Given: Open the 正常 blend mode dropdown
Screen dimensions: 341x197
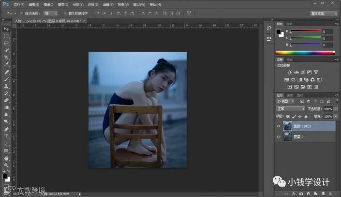Looking at the screenshot, I should (x=290, y=109).
